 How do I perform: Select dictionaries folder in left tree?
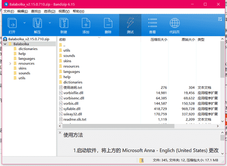point(28,49)
